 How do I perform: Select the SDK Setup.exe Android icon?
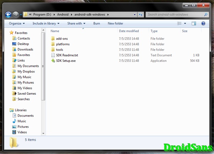click(x=53, y=61)
